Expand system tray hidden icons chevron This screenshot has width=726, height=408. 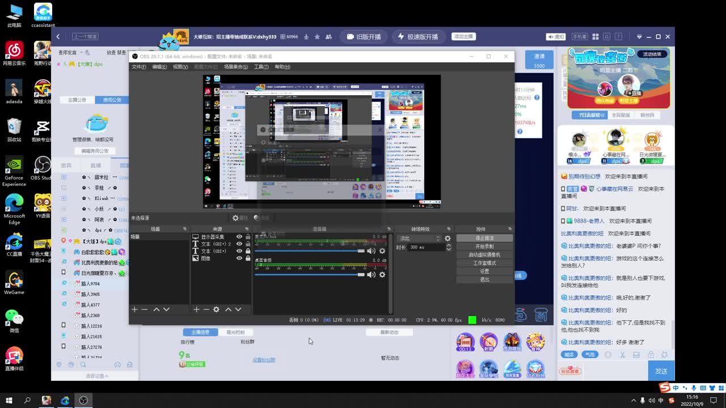click(x=634, y=400)
